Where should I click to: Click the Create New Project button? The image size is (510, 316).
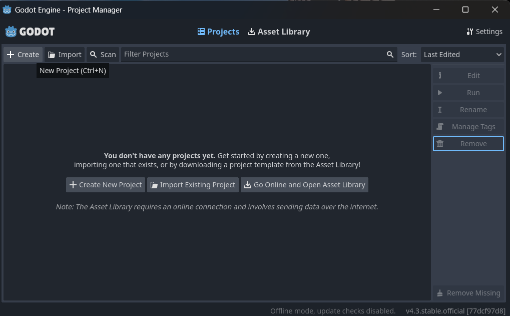pyautogui.click(x=106, y=185)
